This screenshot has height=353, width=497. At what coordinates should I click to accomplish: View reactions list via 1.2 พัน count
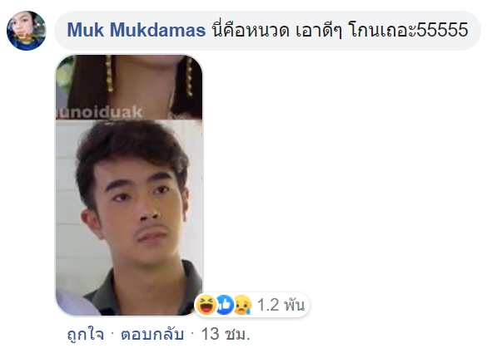tap(281, 305)
